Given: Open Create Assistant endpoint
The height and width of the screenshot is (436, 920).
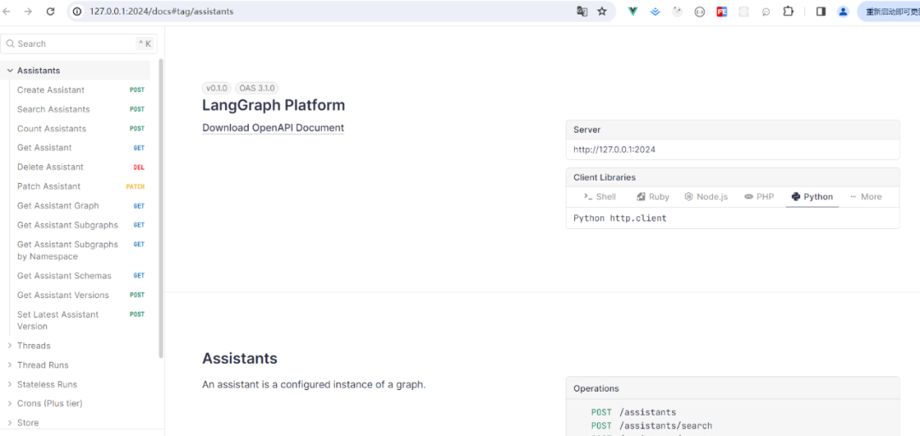Looking at the screenshot, I should [80, 89].
